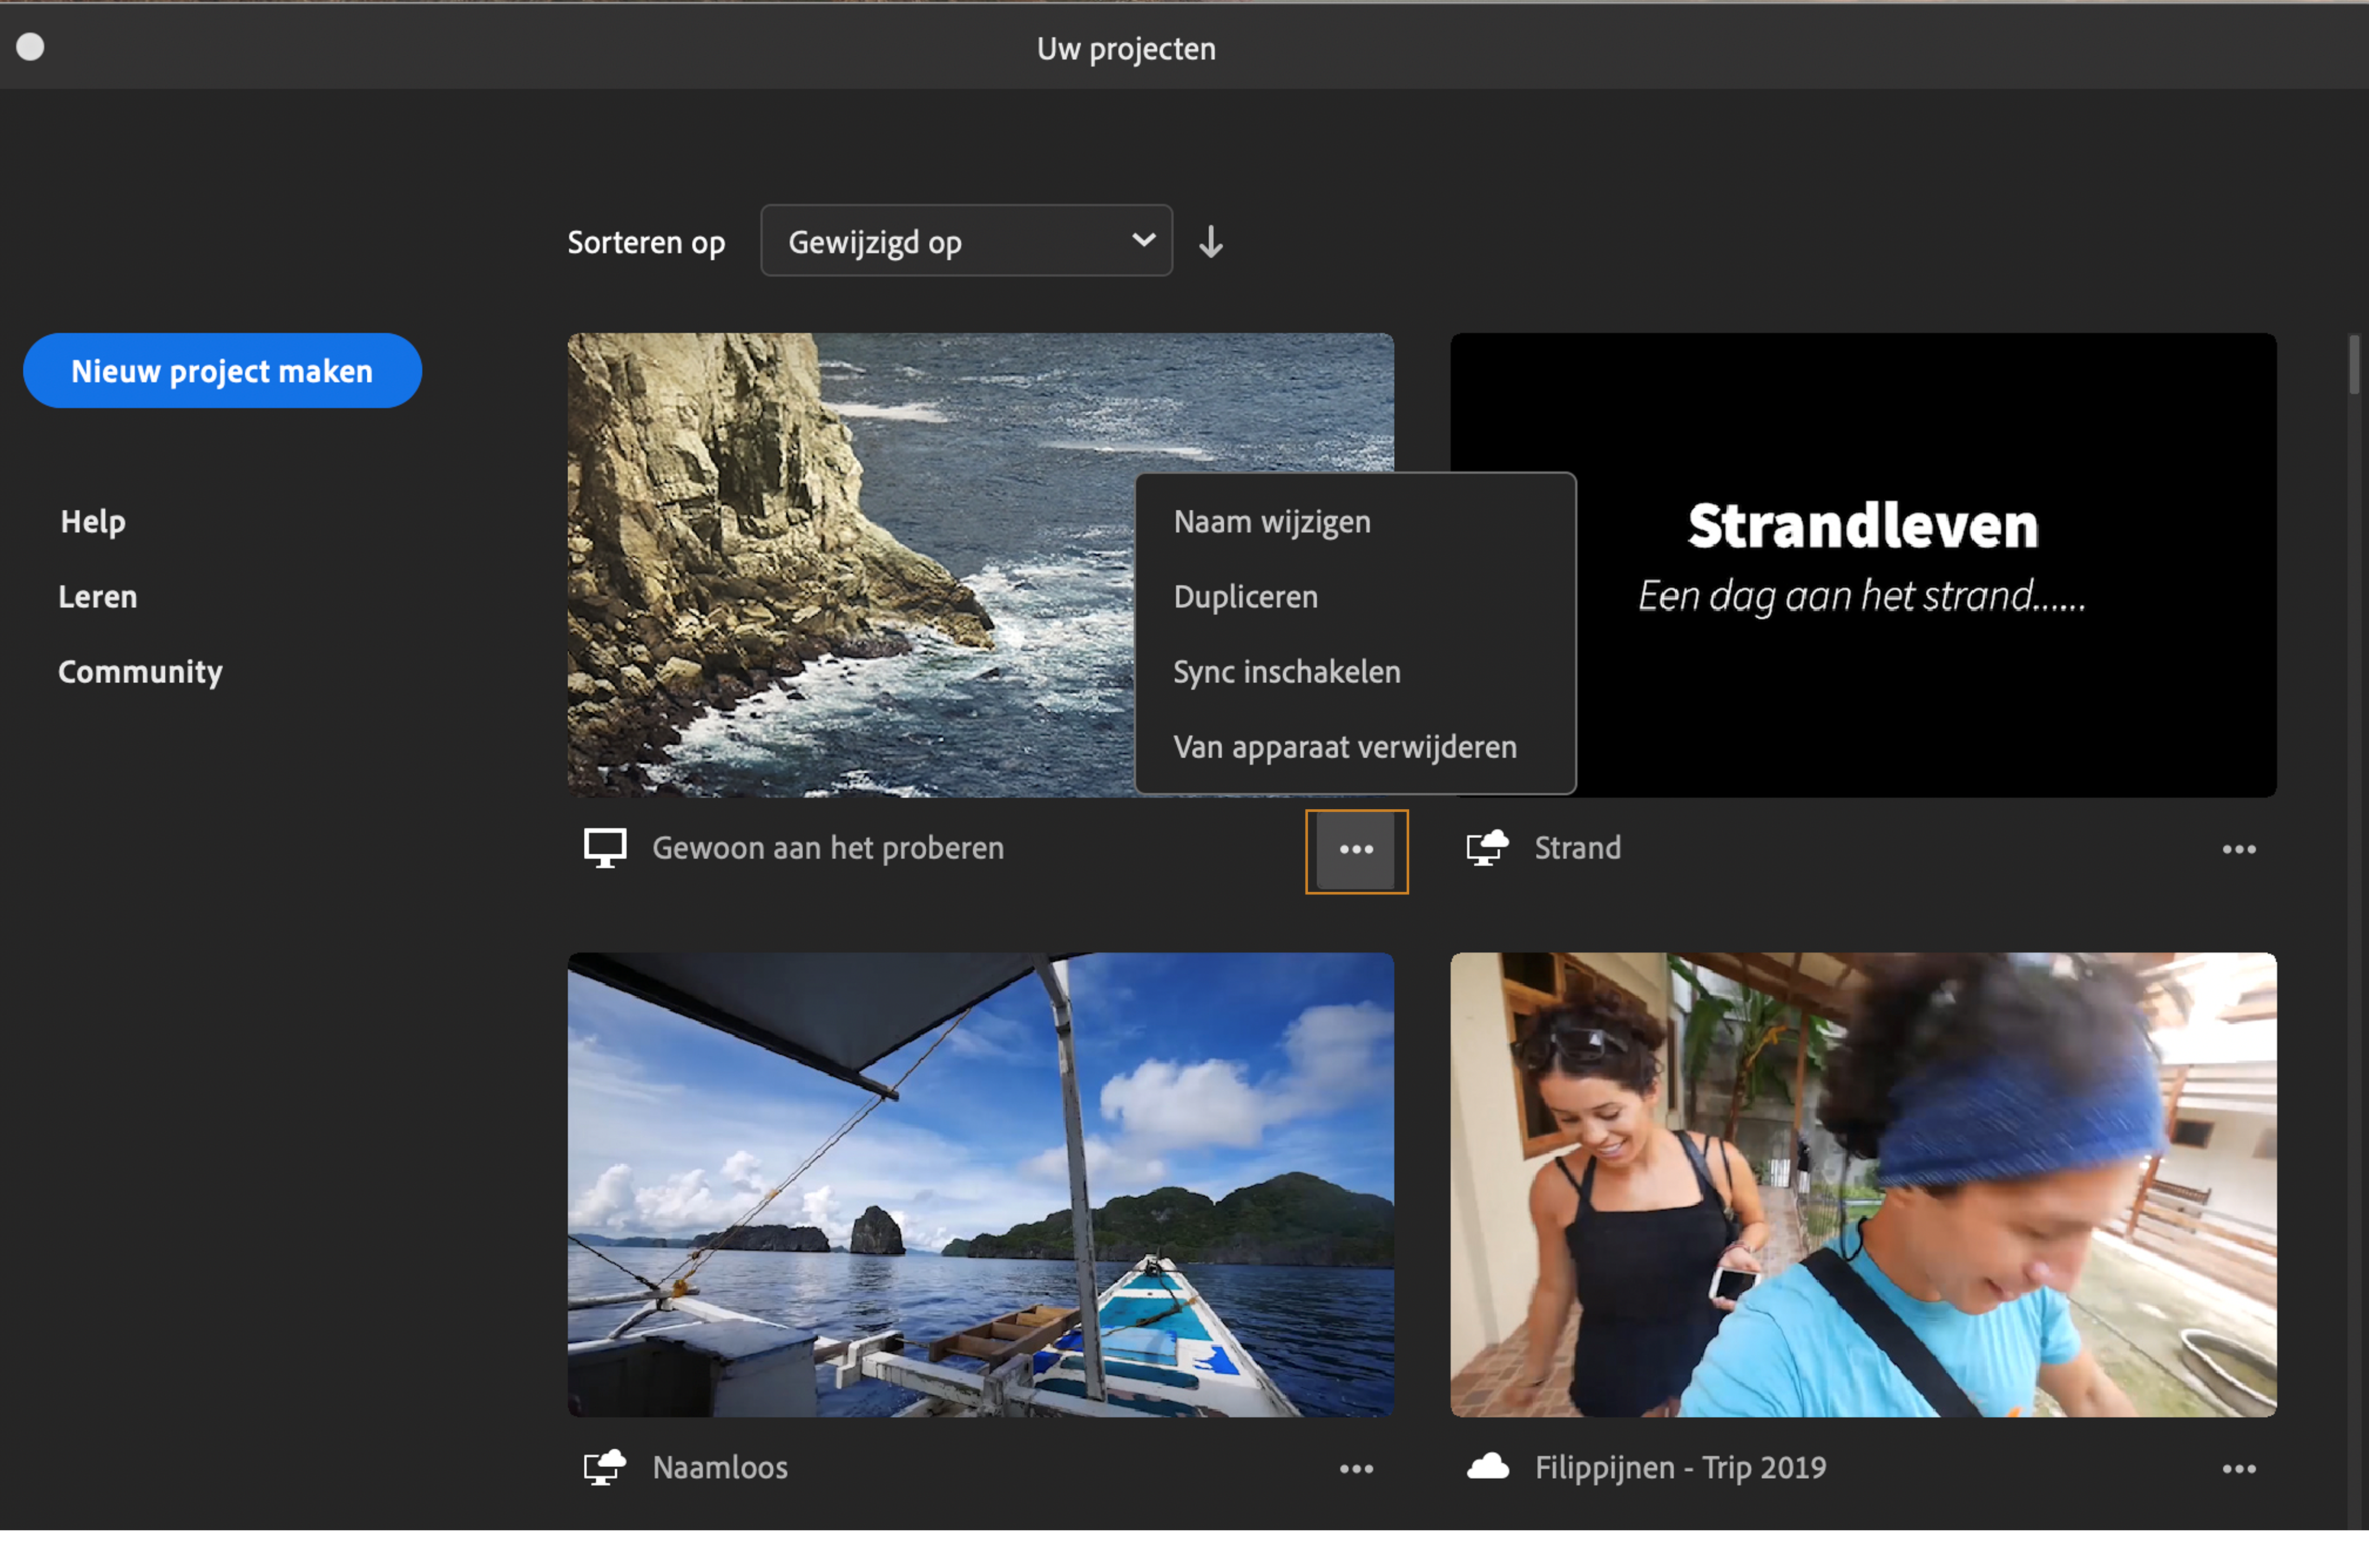The width and height of the screenshot is (2369, 1568).
Task: Close the more options menu of Gewoon aan het proberen
Action: click(x=1356, y=850)
